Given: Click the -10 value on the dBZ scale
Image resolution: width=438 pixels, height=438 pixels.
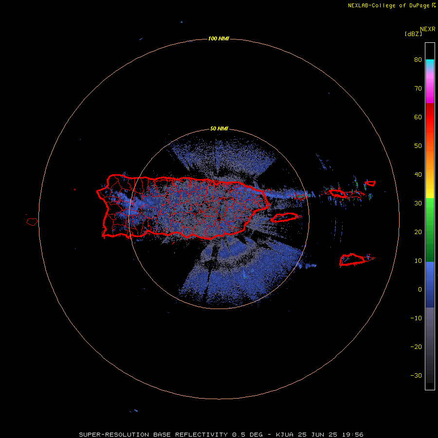Looking at the screenshot, I should point(416,318).
